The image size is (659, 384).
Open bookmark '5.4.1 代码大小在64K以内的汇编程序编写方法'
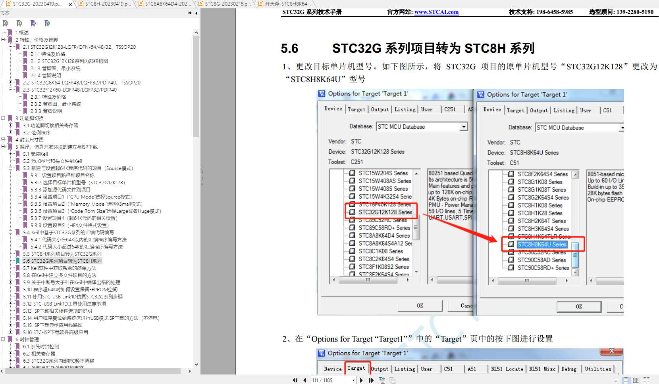[x=79, y=239]
